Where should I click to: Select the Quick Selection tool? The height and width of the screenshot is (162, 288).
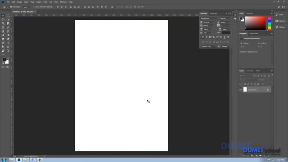8,19
